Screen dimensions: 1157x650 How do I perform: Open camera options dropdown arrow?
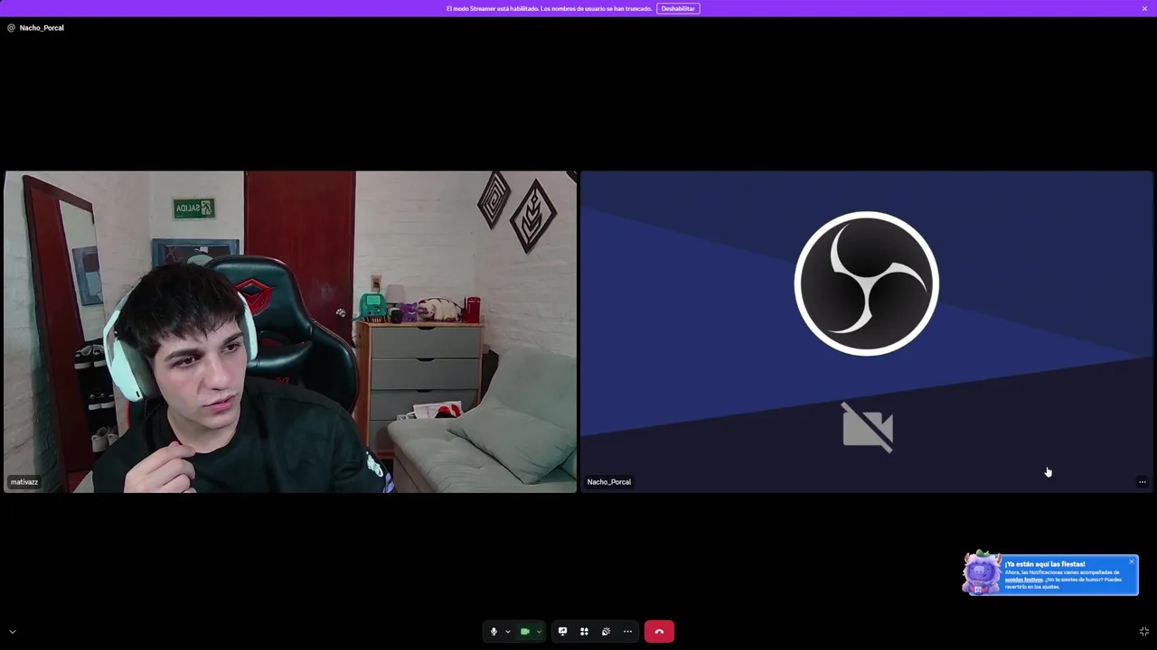539,631
